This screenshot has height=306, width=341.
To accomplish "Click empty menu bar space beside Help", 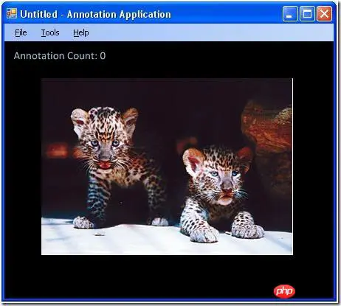I will click(x=209, y=32).
